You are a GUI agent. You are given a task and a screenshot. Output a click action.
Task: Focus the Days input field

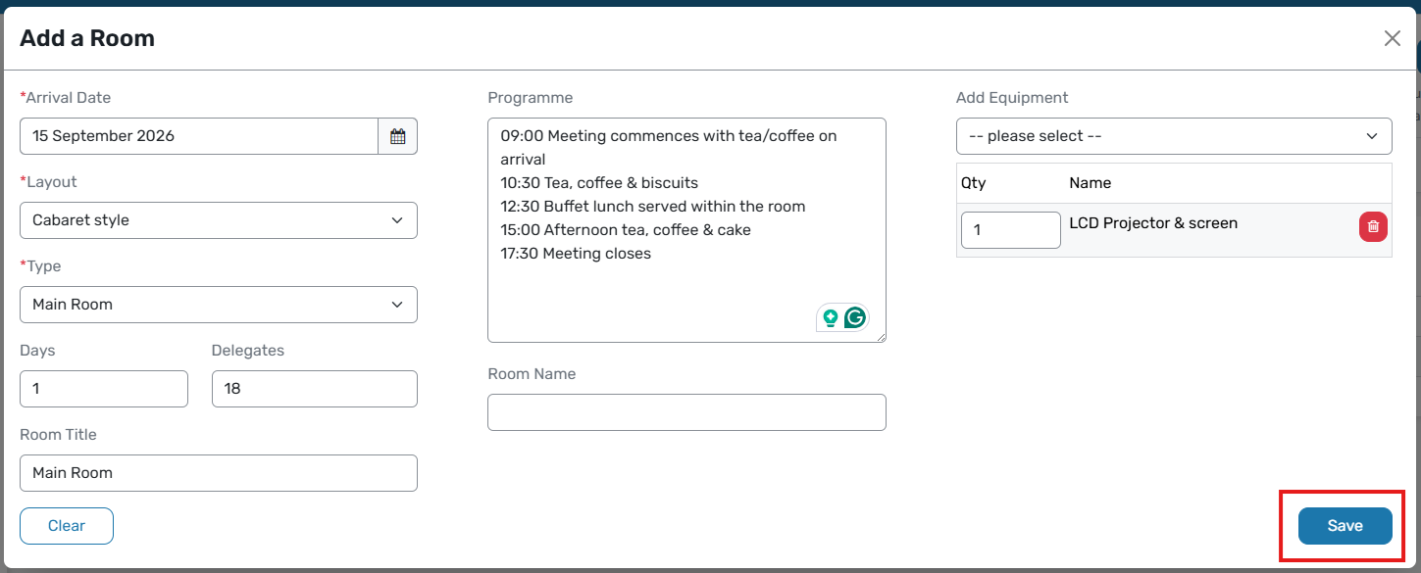pyautogui.click(x=104, y=389)
